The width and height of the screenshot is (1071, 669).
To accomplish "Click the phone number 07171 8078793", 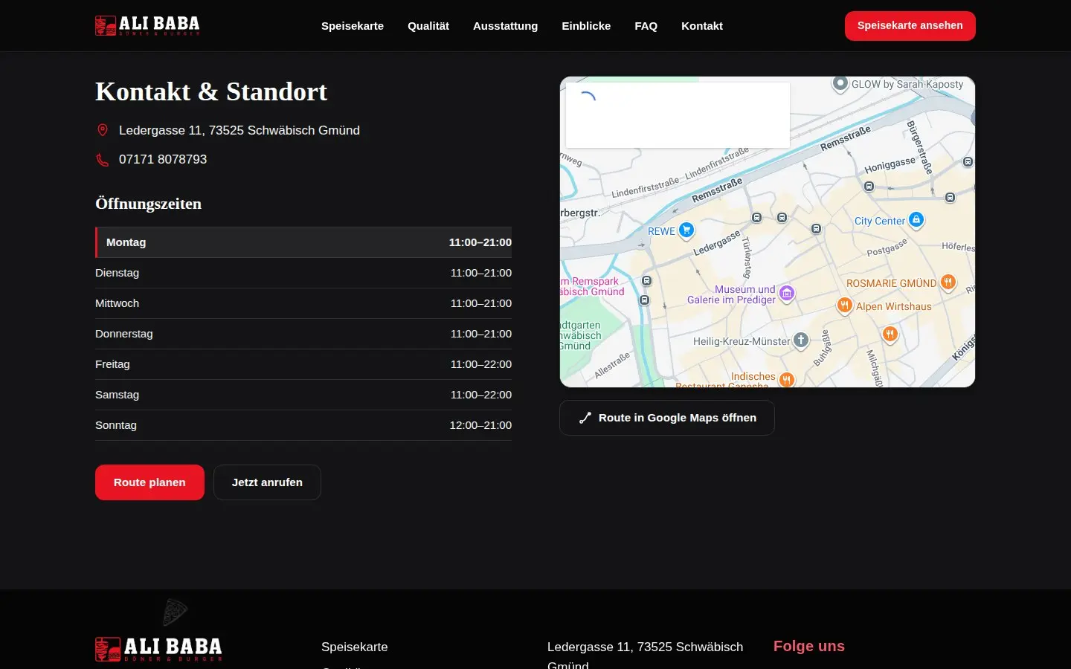I will [x=163, y=159].
